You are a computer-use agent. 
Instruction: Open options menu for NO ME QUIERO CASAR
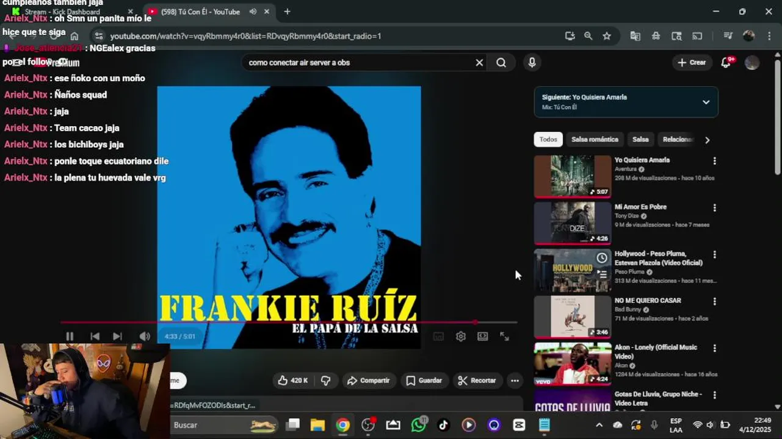tap(714, 302)
